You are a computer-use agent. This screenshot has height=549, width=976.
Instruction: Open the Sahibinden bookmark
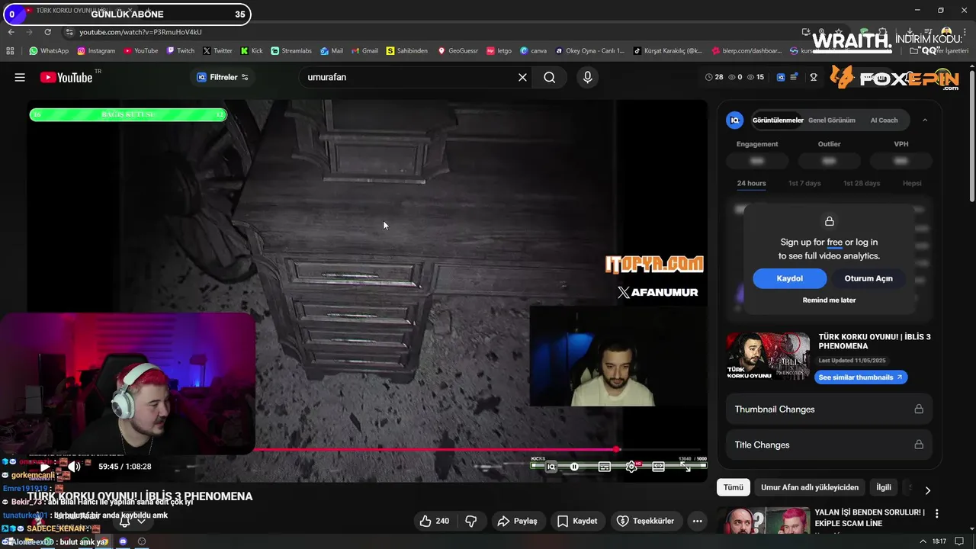click(407, 51)
